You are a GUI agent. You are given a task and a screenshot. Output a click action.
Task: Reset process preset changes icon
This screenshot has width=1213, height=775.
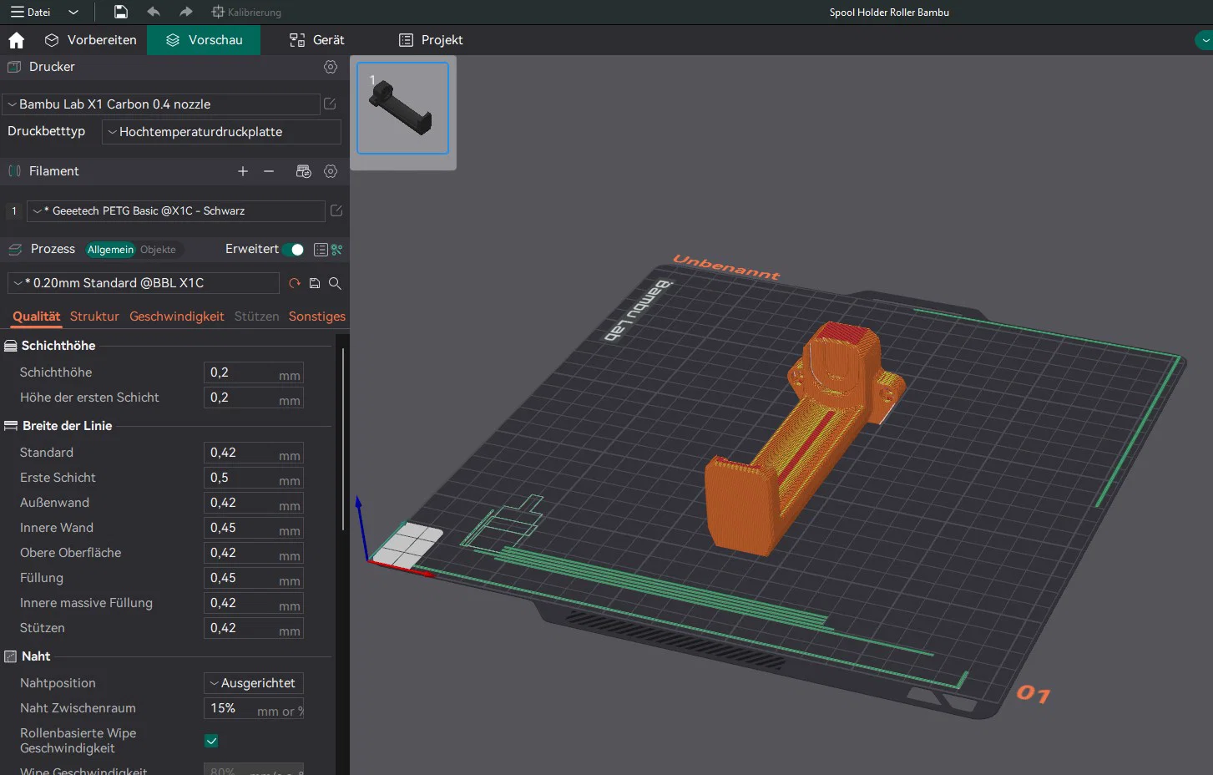295,283
